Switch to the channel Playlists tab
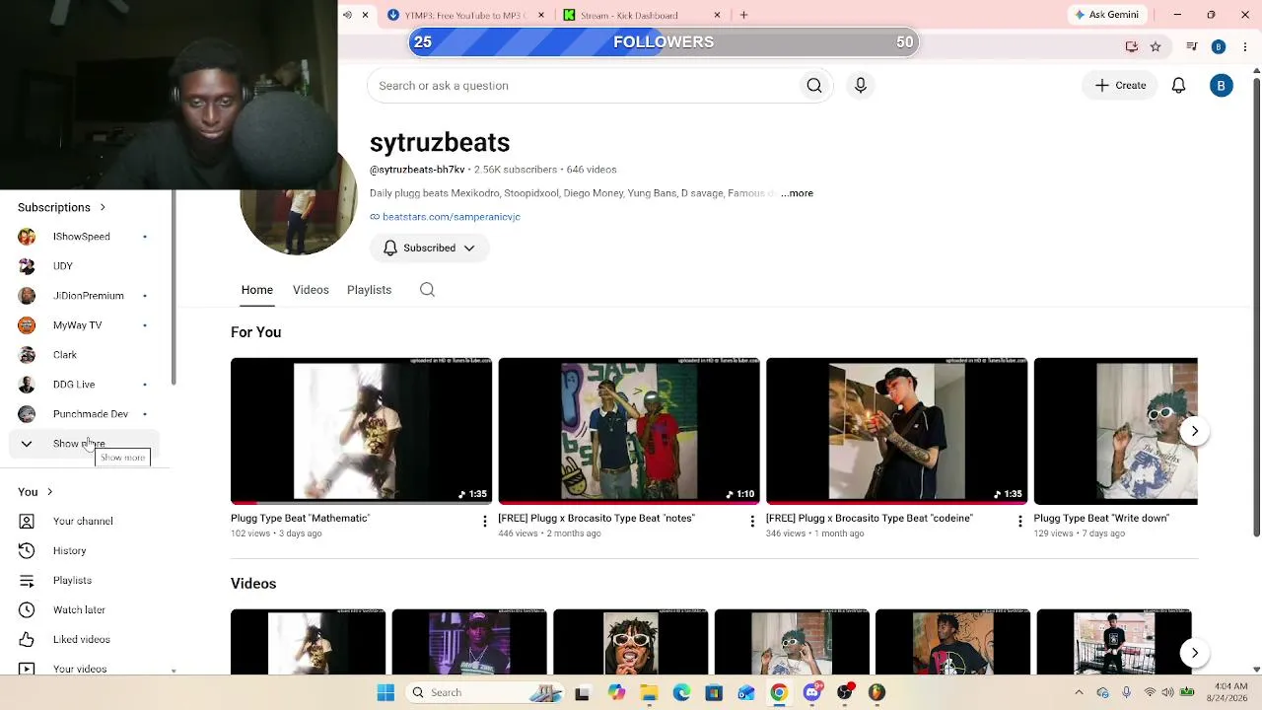 pyautogui.click(x=369, y=290)
